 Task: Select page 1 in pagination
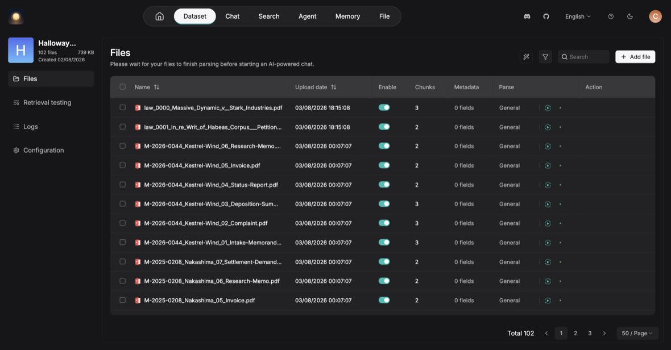[561, 334]
